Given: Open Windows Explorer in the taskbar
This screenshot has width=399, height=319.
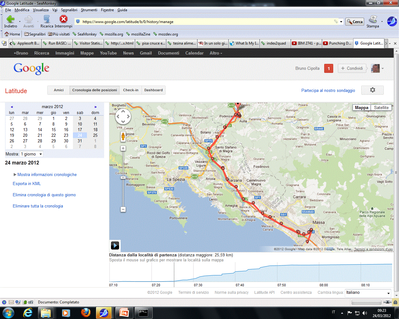Looking at the screenshot, I should pos(46,312).
